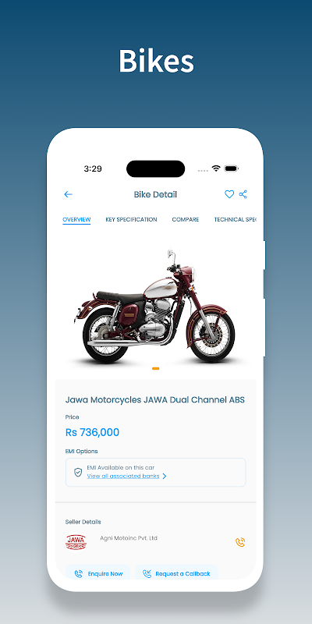This screenshot has width=312, height=624.
Task: Open the share icon
Action: click(x=243, y=194)
